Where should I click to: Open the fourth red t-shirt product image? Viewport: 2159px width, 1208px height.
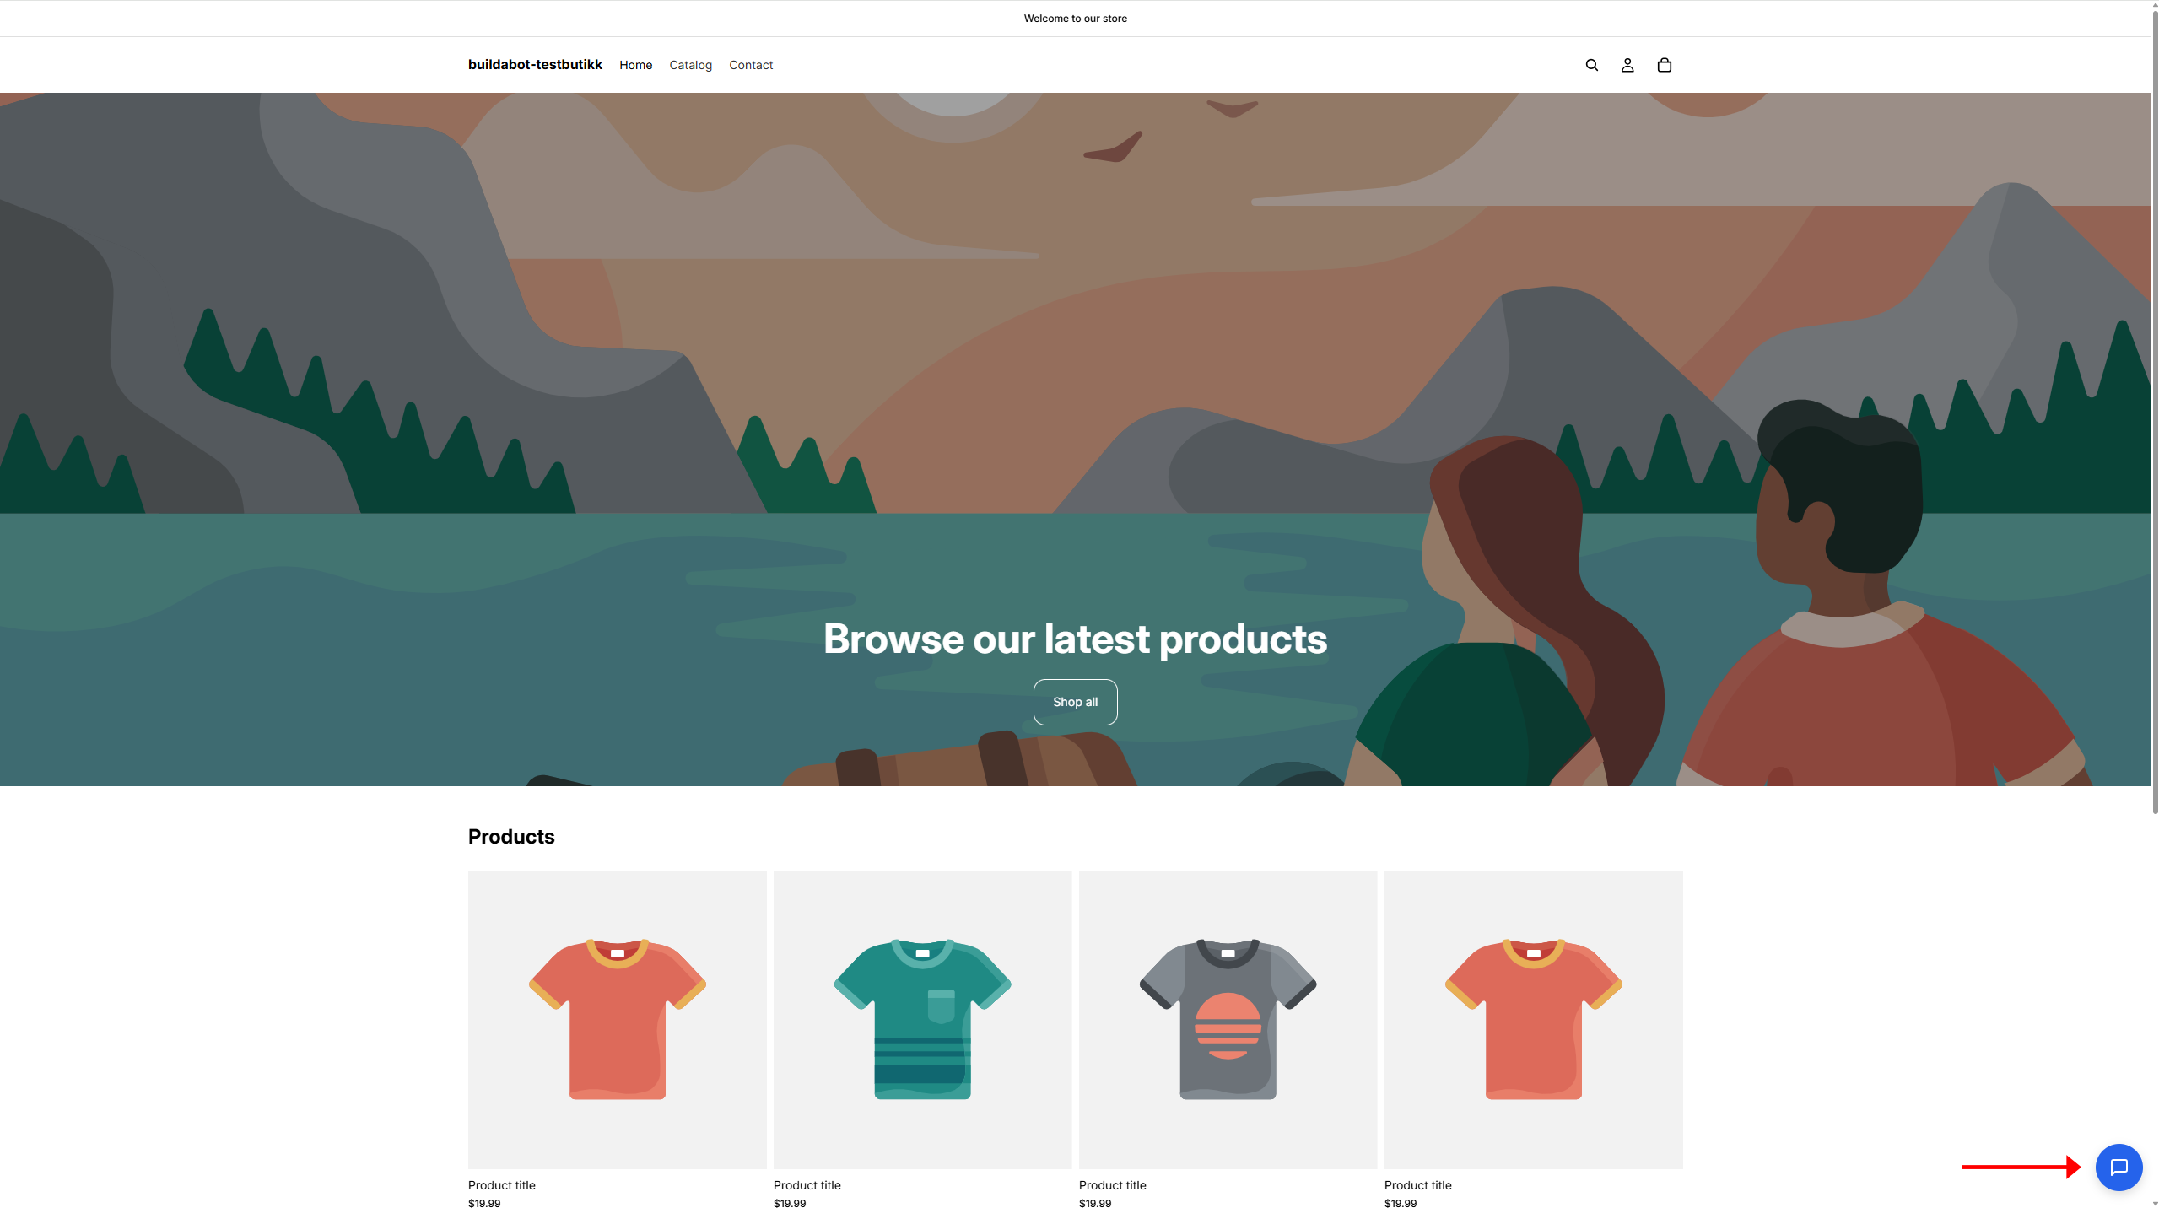[x=1533, y=1019]
